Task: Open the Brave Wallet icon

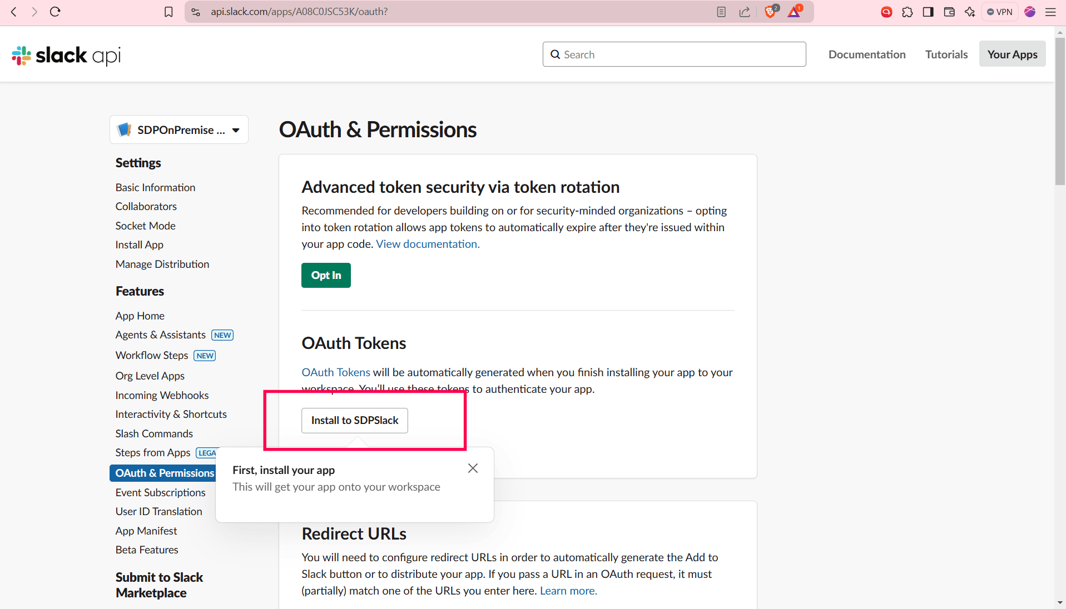Action: 949,12
